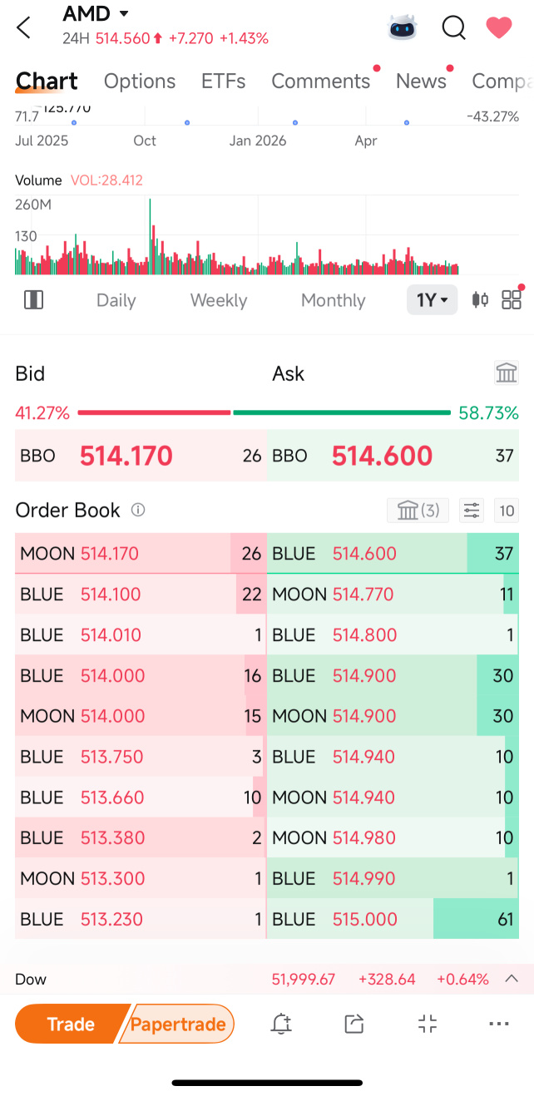The width and height of the screenshot is (534, 1096).
Task: Open the exchange filter (3) button
Action: pos(418,510)
